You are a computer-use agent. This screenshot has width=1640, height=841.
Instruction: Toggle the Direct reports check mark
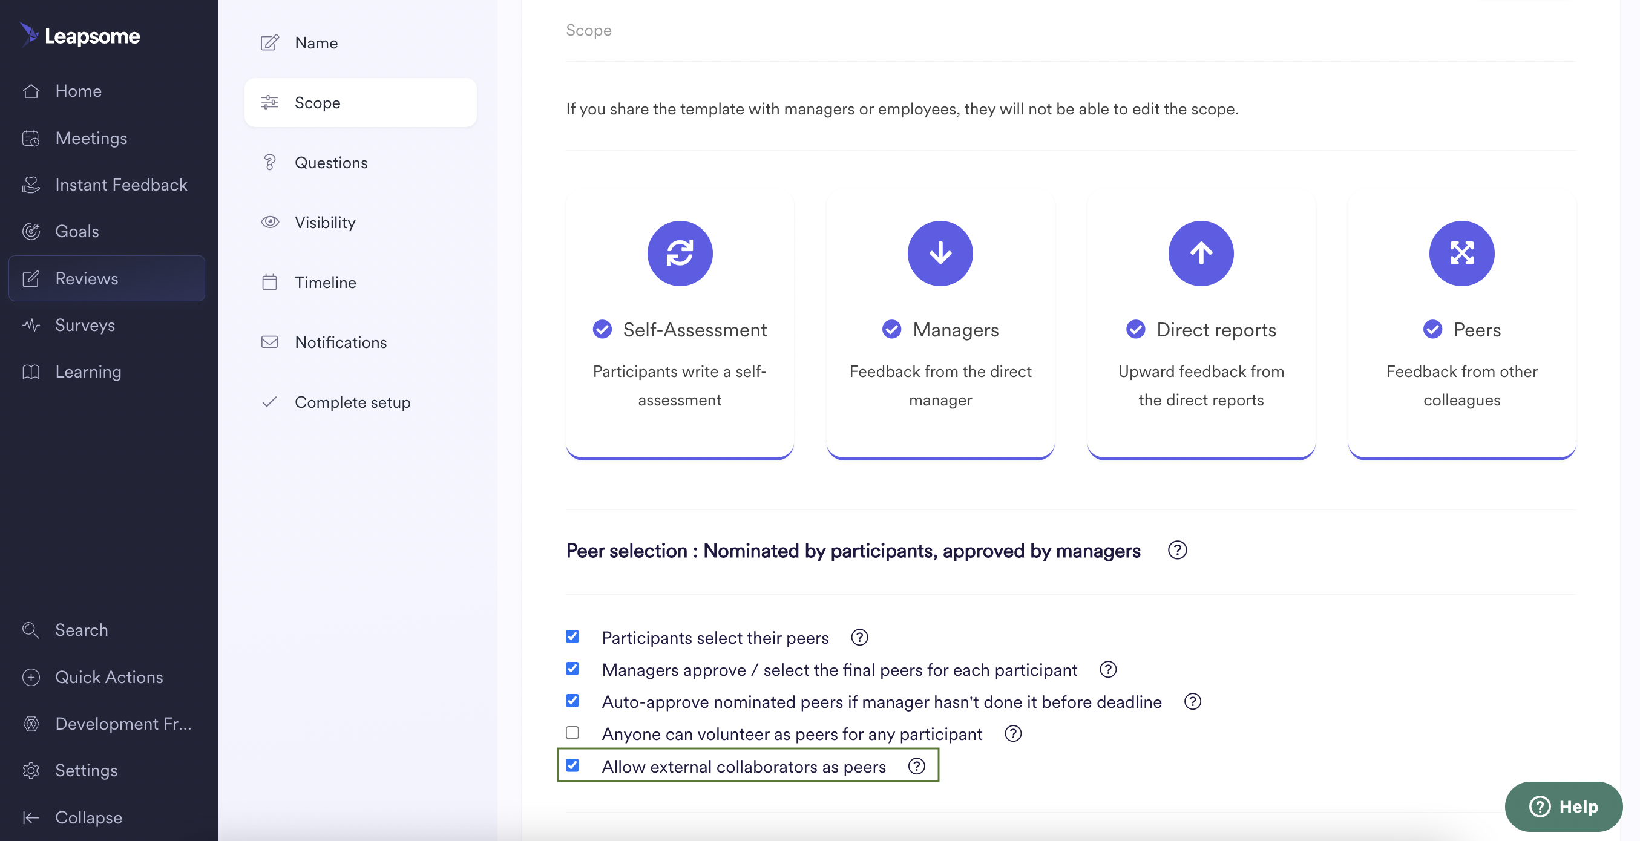point(1135,329)
